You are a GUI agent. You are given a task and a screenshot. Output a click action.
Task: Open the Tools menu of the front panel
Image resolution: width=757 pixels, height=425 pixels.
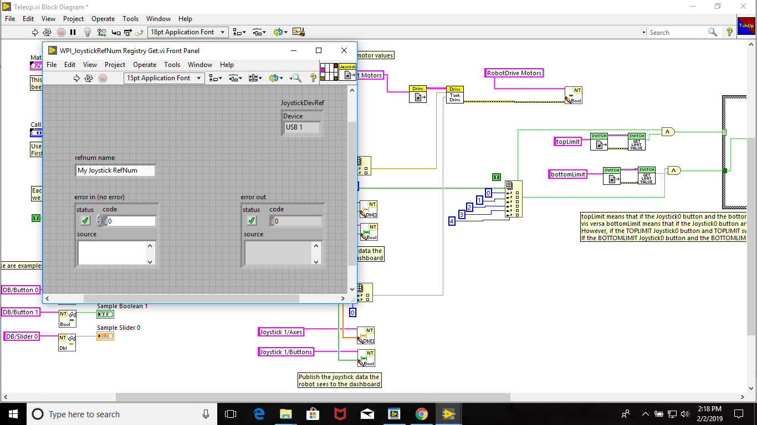tap(172, 65)
